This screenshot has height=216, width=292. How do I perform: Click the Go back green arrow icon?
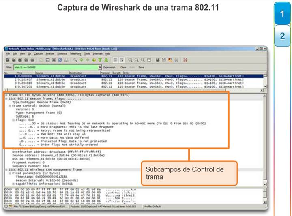click(x=82, y=60)
